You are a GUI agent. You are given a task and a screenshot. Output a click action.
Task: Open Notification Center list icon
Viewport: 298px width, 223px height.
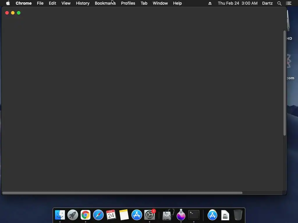(x=288, y=3)
